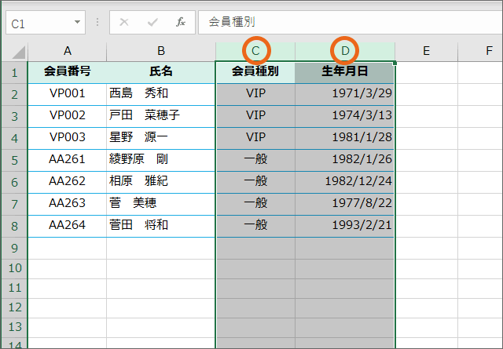
Task: Select column E header
Action: [426, 51]
